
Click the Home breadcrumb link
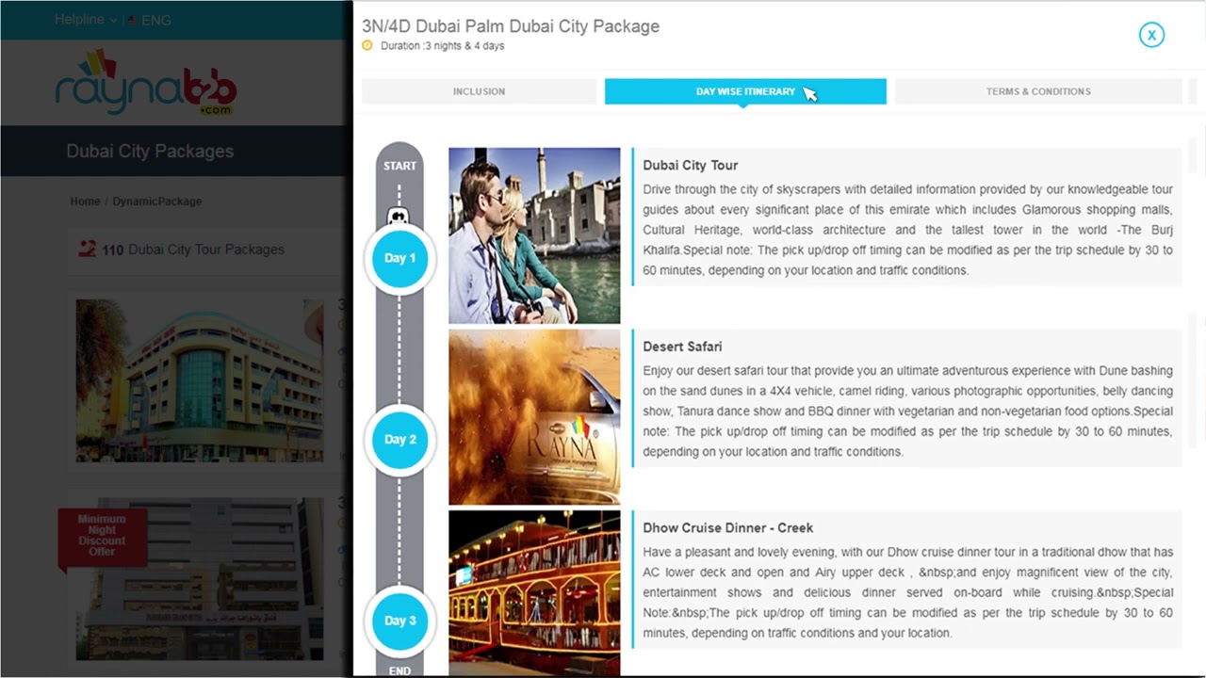pos(85,202)
